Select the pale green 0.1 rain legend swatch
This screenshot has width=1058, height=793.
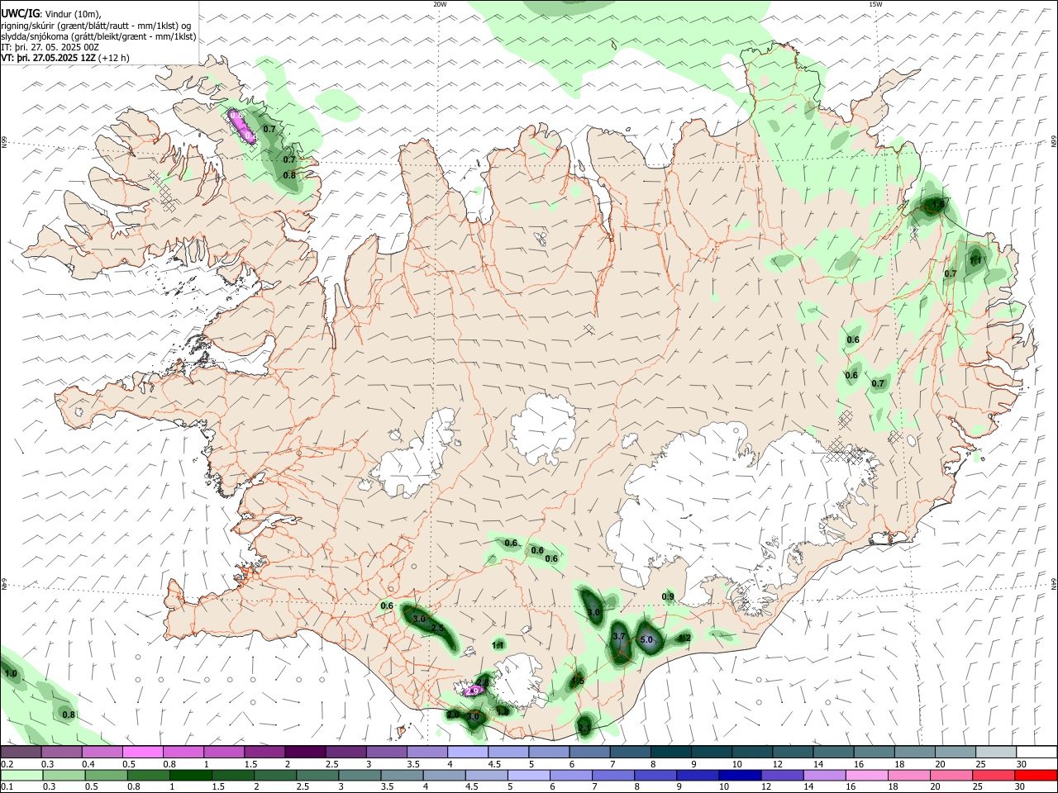coord(21,776)
